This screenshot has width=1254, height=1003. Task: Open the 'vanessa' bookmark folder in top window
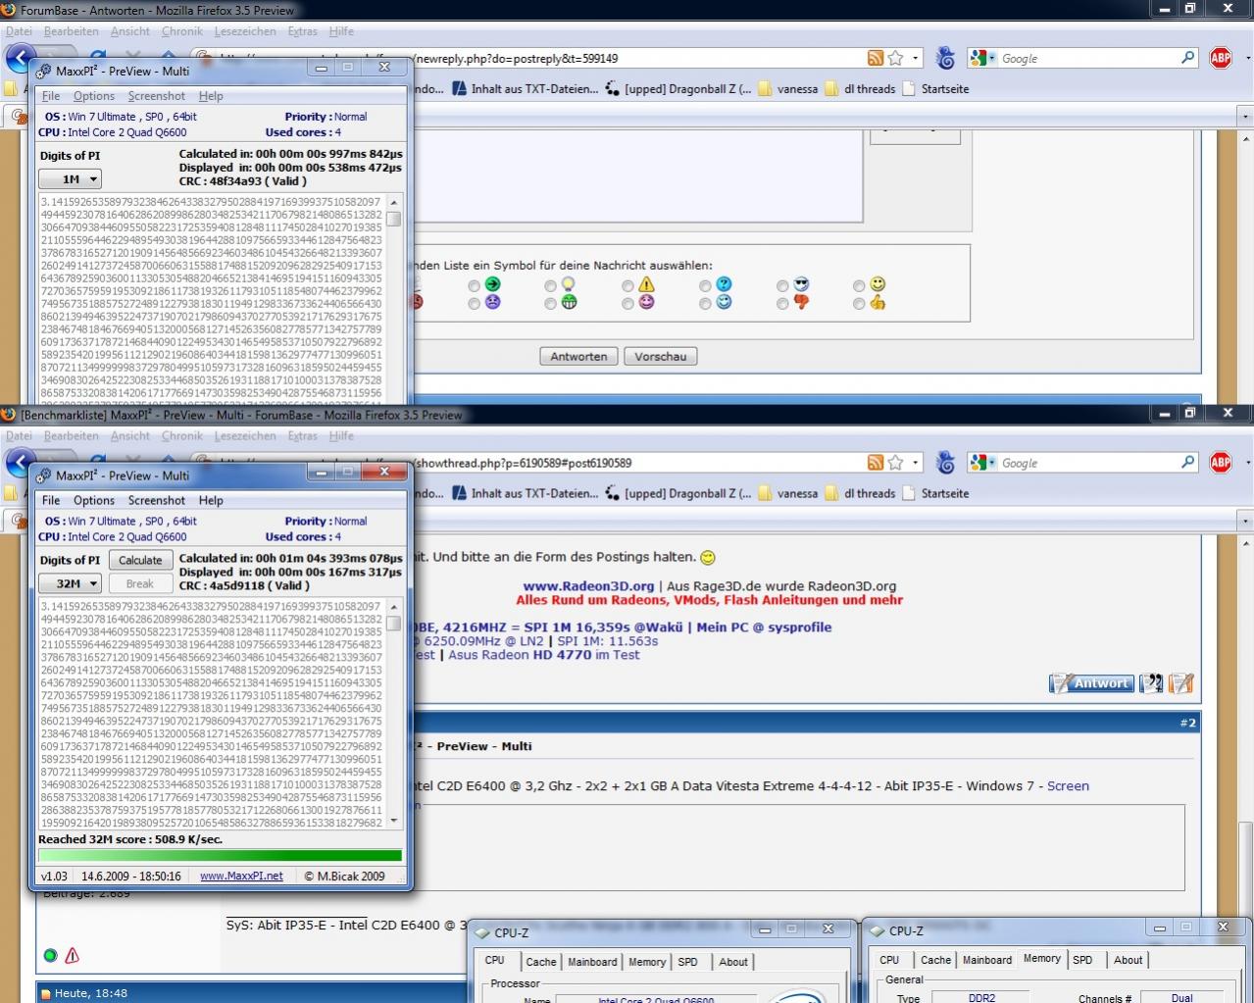[788, 89]
